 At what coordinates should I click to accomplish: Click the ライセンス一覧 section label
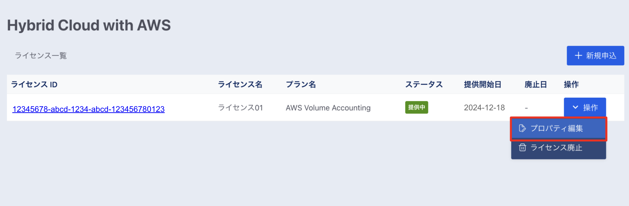(41, 56)
